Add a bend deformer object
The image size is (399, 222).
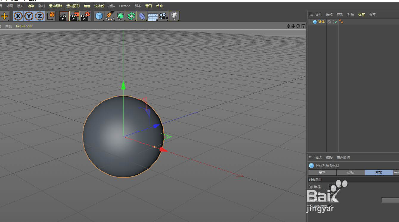[142, 16]
